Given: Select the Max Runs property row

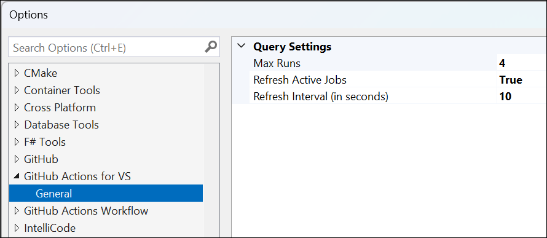Looking at the screenshot, I should tap(398, 63).
